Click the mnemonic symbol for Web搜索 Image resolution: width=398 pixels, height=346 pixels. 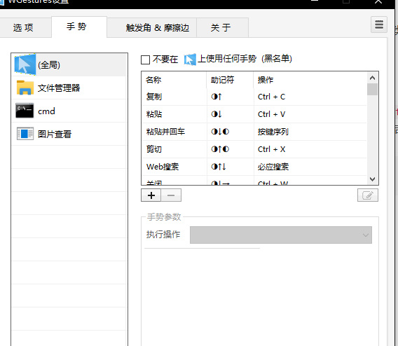[219, 167]
